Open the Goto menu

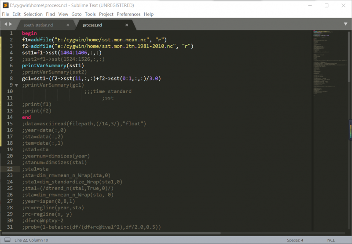click(x=77, y=14)
